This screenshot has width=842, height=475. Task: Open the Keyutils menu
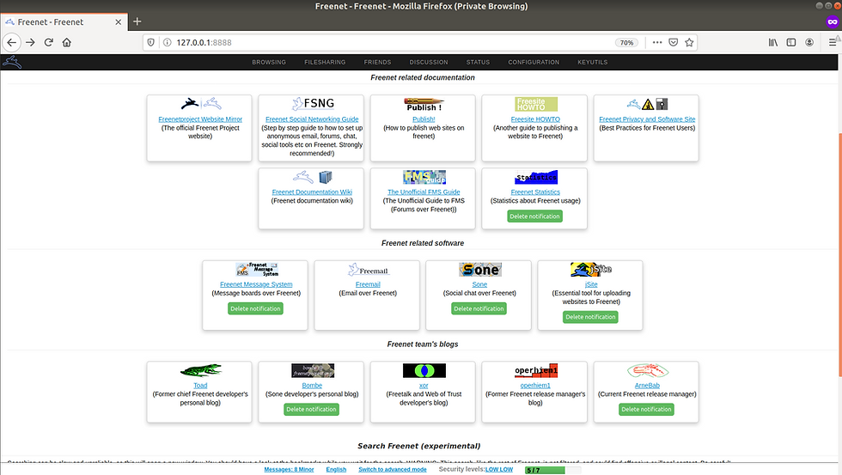pos(593,62)
